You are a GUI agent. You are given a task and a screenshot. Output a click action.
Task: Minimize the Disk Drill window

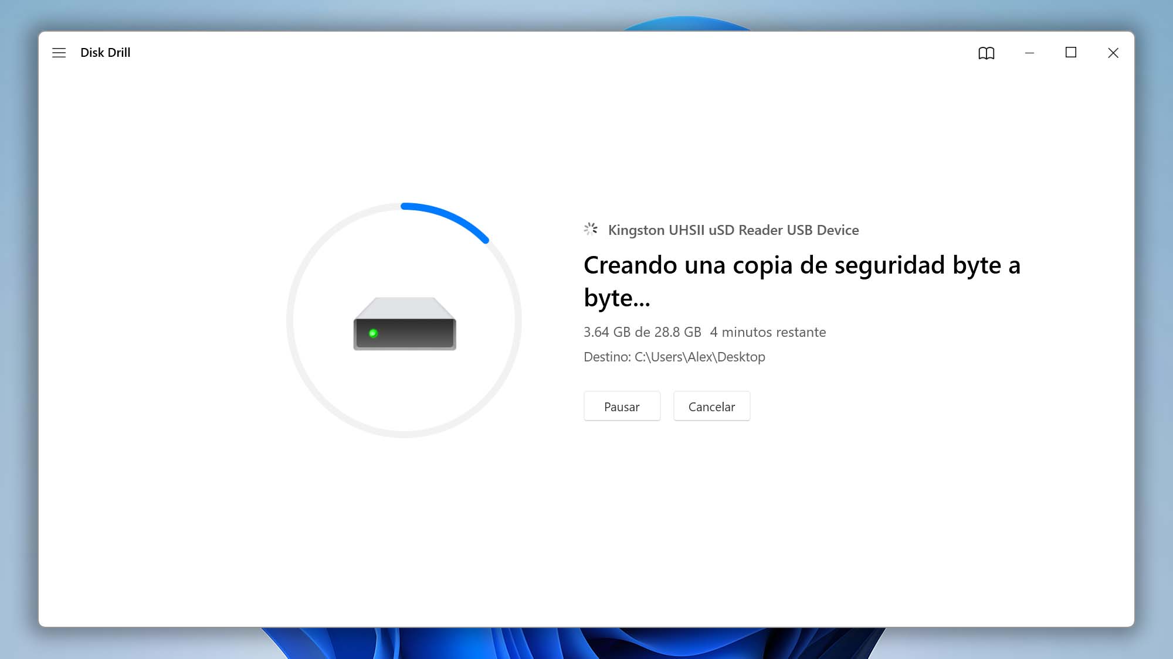(1029, 53)
